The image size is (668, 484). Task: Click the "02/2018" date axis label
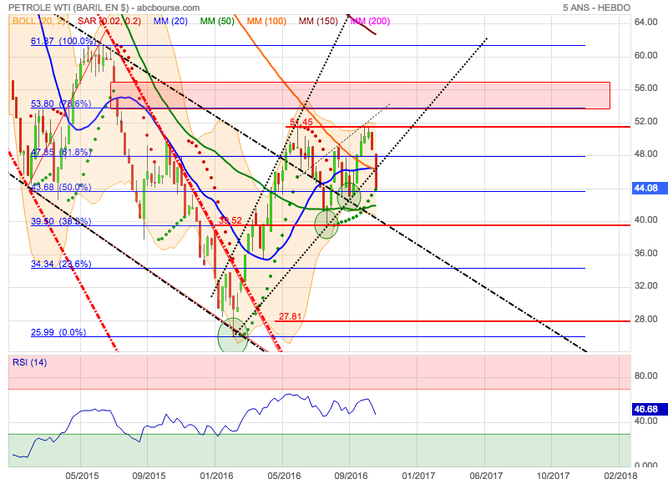[x=620, y=476]
